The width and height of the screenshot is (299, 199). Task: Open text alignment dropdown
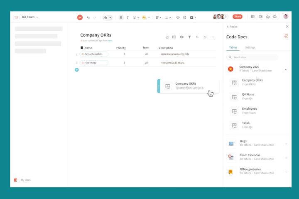(x=158, y=17)
